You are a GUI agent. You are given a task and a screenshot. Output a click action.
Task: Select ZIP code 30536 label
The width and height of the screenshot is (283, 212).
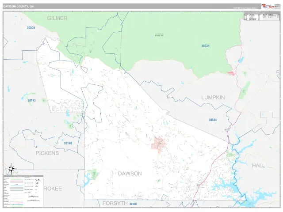click(31, 27)
